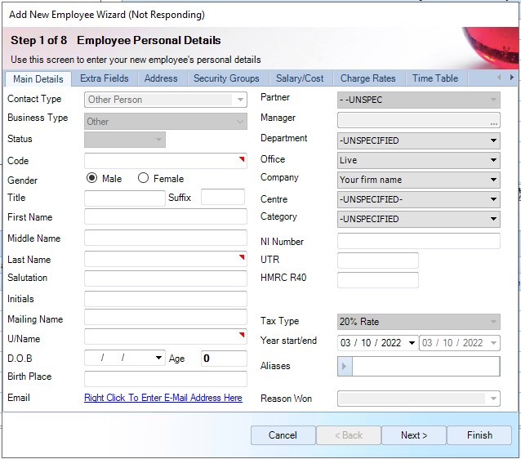Click the Salutation field
The width and height of the screenshot is (521, 459).
click(166, 279)
